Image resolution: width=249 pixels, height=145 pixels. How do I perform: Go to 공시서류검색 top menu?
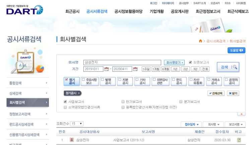point(97,11)
